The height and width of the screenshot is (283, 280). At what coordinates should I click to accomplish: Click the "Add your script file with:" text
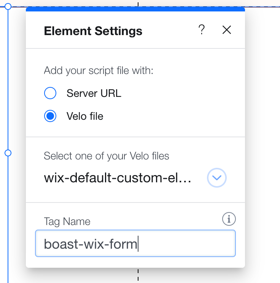click(99, 71)
